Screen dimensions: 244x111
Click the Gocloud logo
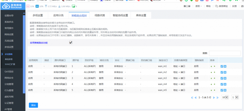point(13,6)
